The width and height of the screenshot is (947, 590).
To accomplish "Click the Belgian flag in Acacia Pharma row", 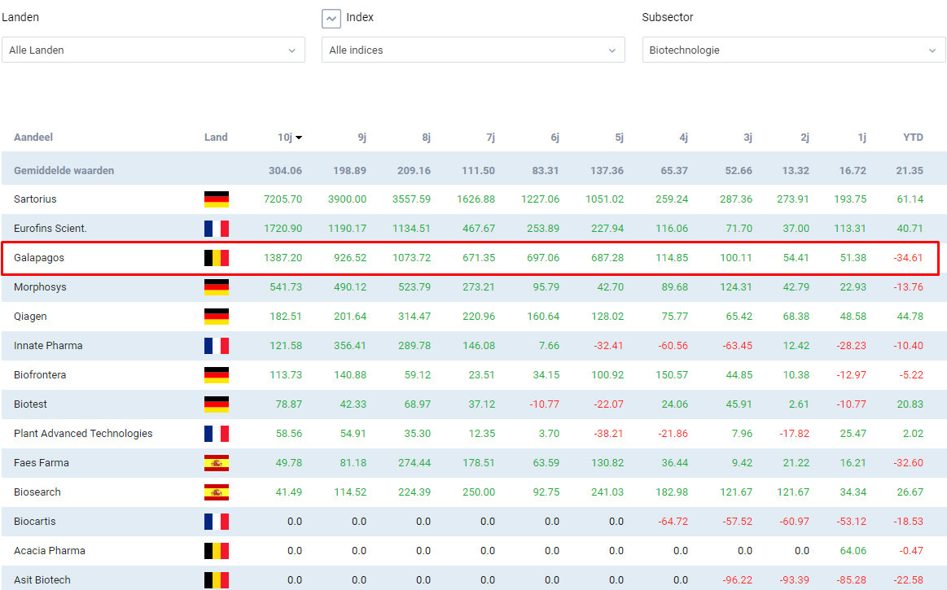I will point(217,551).
